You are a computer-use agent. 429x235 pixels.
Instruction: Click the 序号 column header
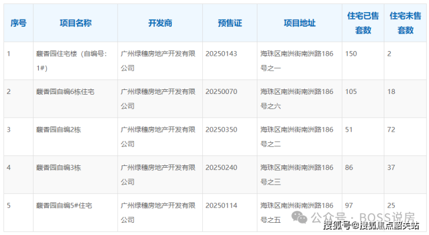coord(19,23)
